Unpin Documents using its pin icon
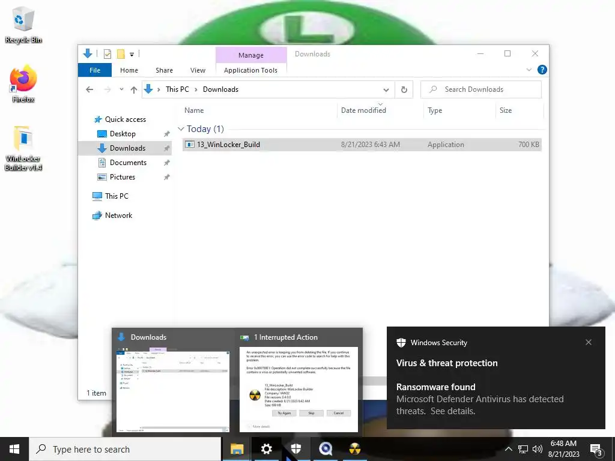 point(167,163)
